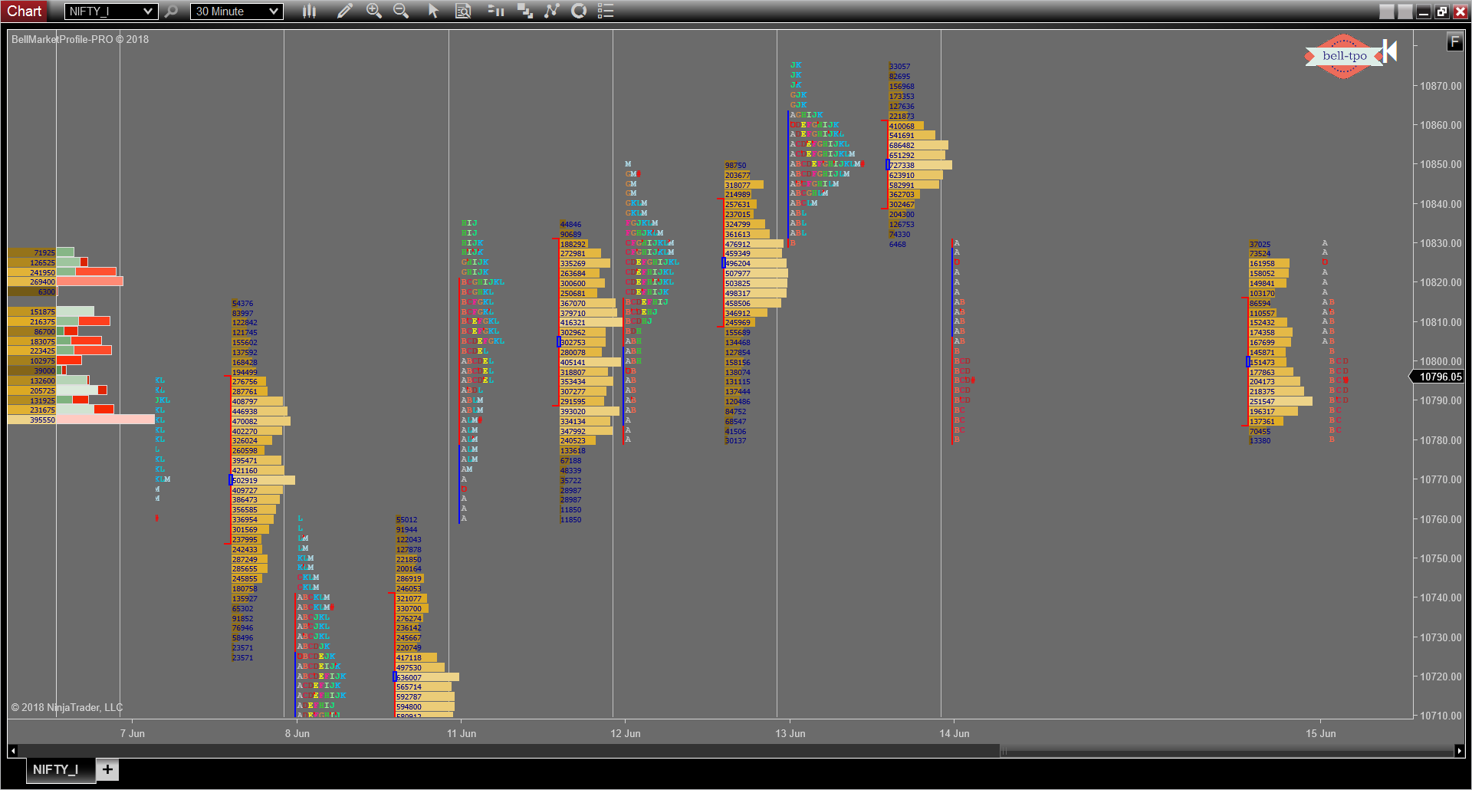Click the F button on price axis

point(1454,42)
